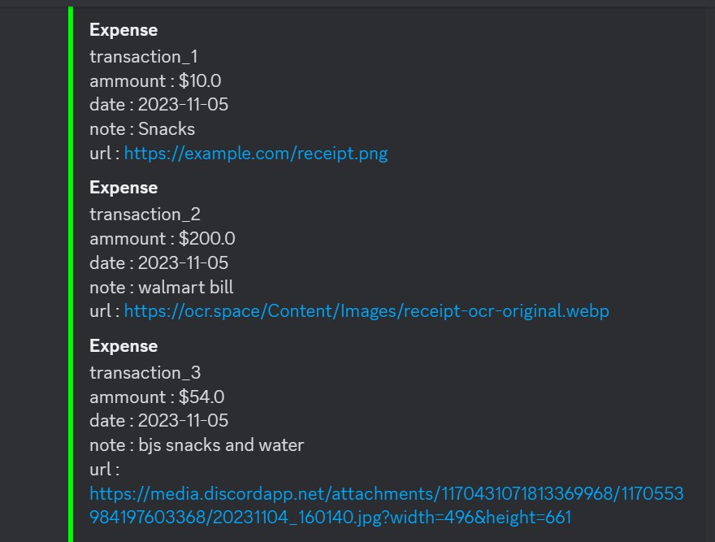Viewport: 715px width, 542px height.
Task: Click the transaction_3 text
Action: (x=145, y=373)
